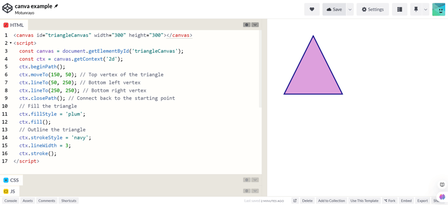Click the author name Motunrayo
Viewport: 448px width, 205px height.
click(25, 13)
